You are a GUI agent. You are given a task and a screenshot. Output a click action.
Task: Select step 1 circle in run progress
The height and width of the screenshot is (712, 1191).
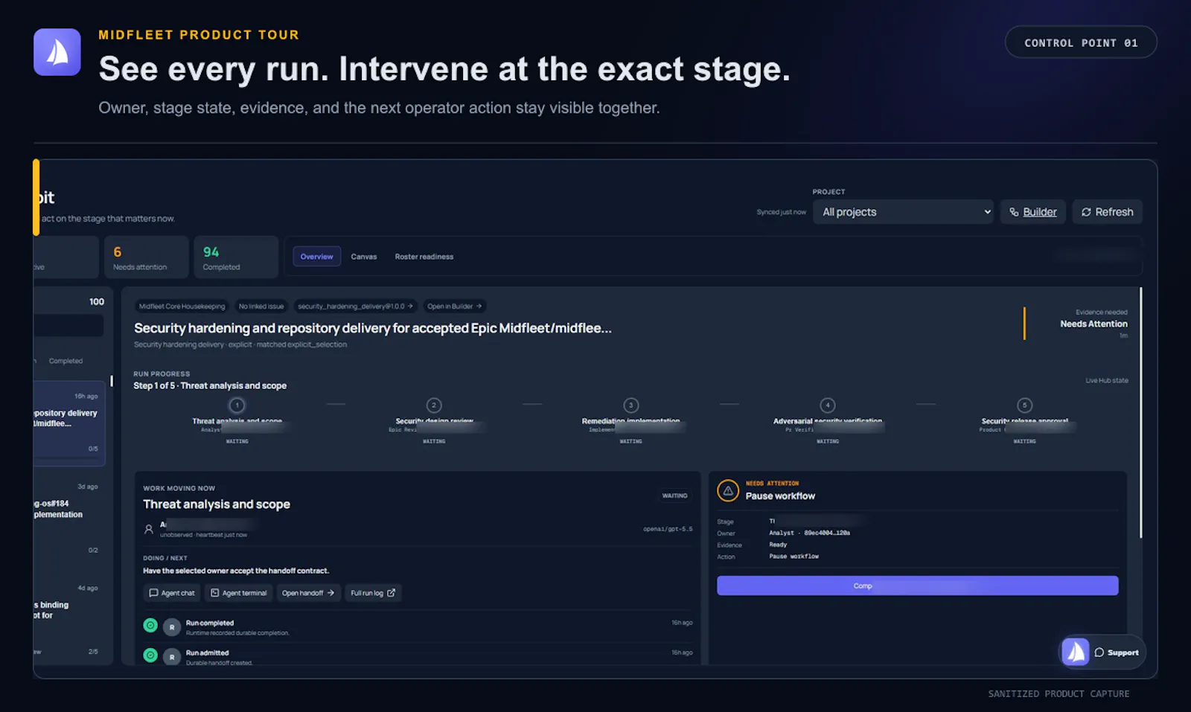pyautogui.click(x=237, y=405)
